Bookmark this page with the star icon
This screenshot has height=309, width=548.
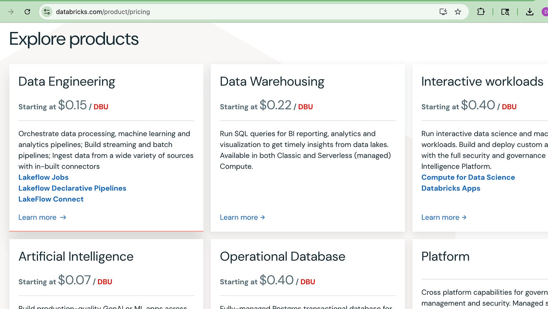pos(458,12)
